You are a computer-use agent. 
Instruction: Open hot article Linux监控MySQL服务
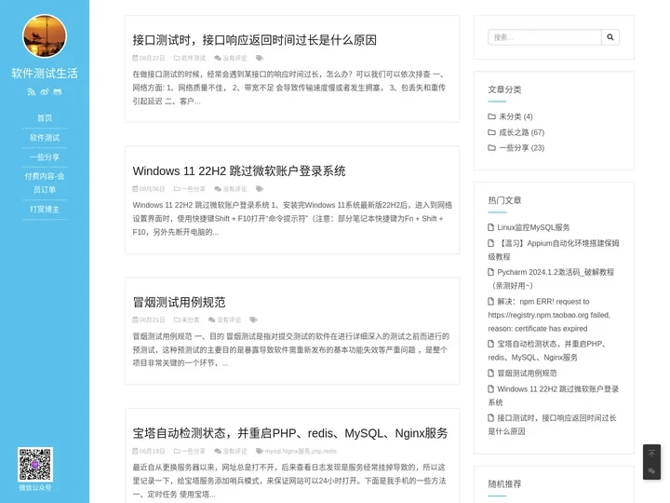point(533,227)
